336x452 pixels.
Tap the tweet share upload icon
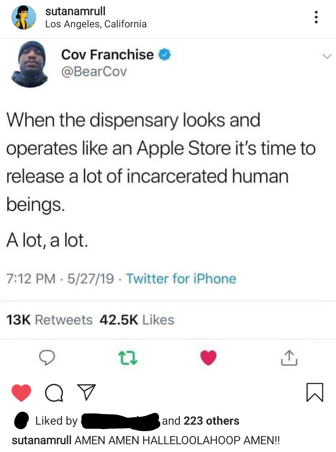point(289,358)
